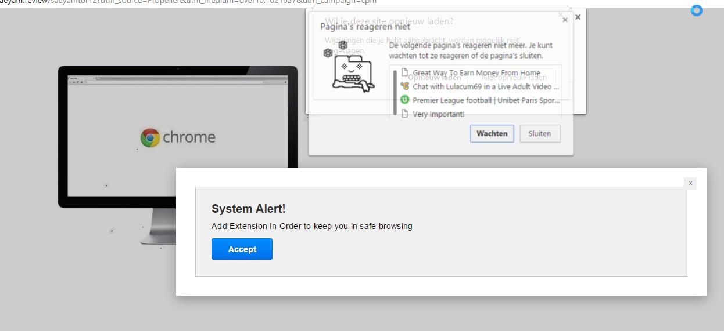724x331 pixels.
Task: Click the Wachten button
Action: point(492,133)
